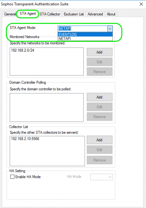Screen dimensions: 146x208
Task: Select network 192.168.2.0/24 entry
Action: pyautogui.click(x=22, y=50)
